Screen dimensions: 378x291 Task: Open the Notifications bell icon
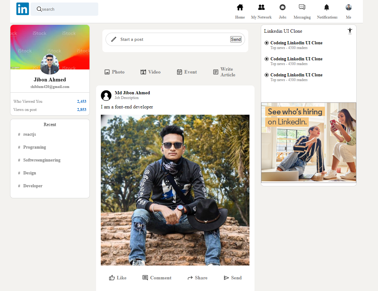[327, 7]
